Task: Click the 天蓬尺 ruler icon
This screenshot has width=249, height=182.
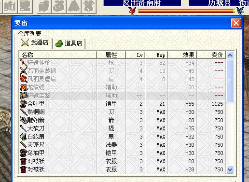Action: (24, 145)
